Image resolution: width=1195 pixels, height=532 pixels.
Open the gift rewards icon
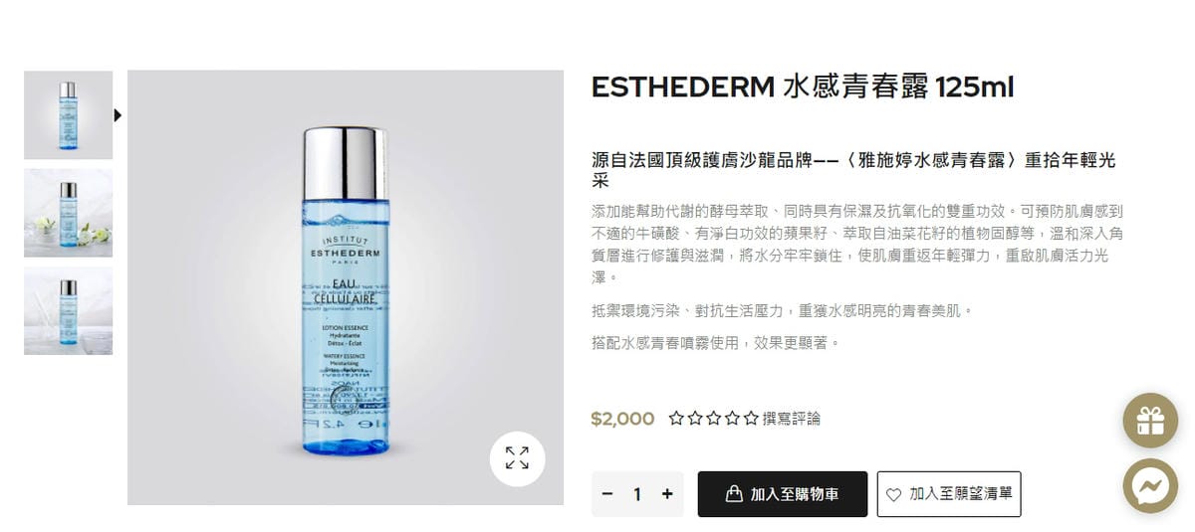1150,421
